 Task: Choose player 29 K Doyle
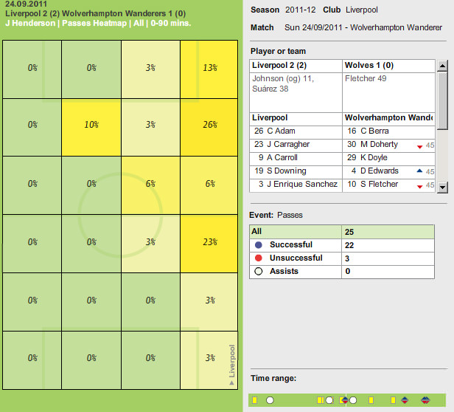pyautogui.click(x=389, y=157)
